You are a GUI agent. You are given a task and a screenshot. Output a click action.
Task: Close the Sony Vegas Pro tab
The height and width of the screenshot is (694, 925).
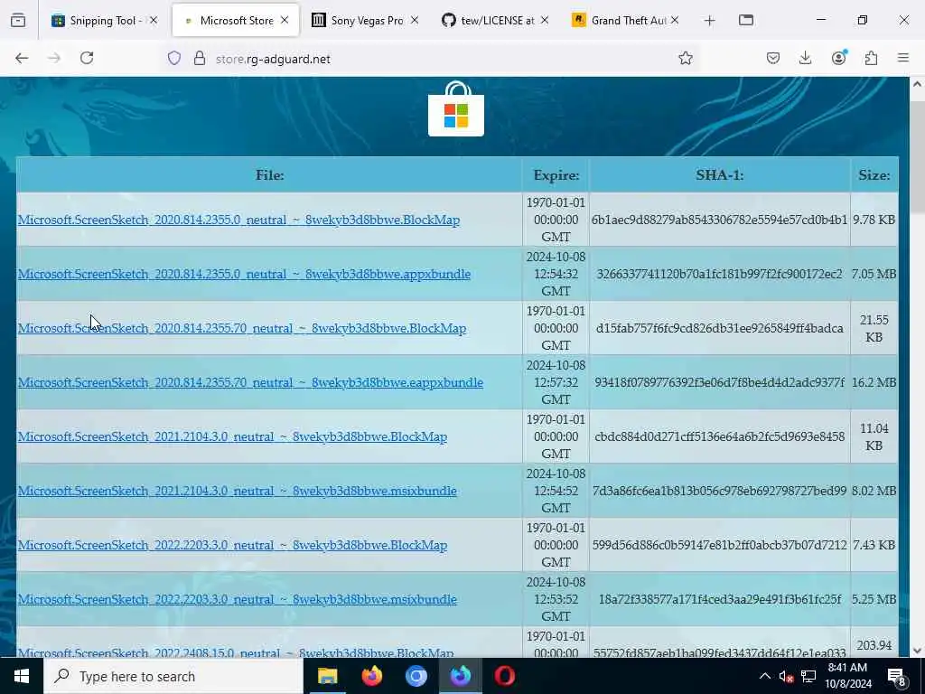(x=414, y=20)
